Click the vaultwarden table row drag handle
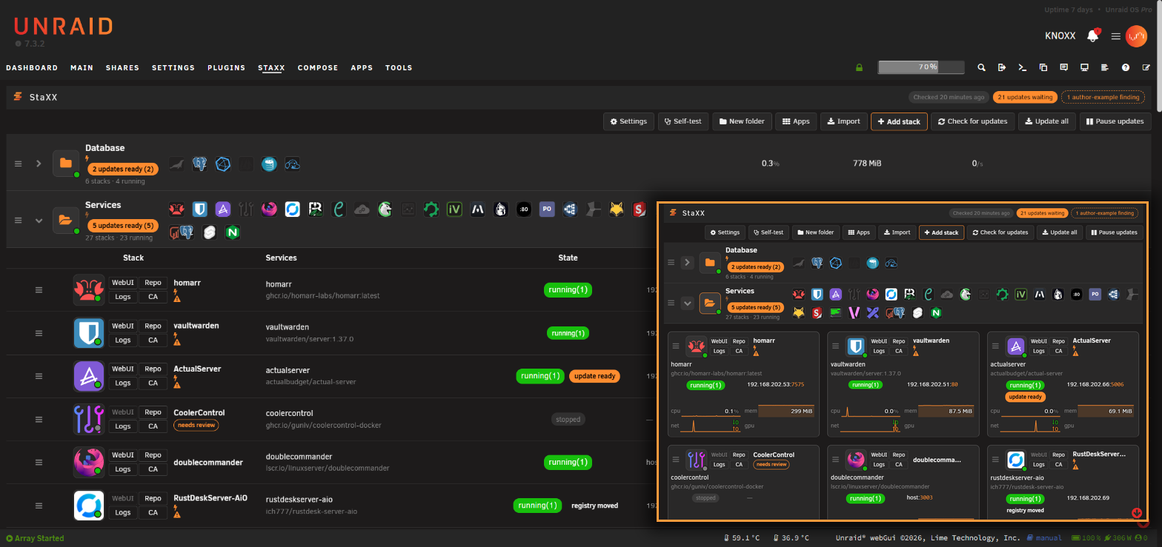1162x547 pixels. click(39, 332)
